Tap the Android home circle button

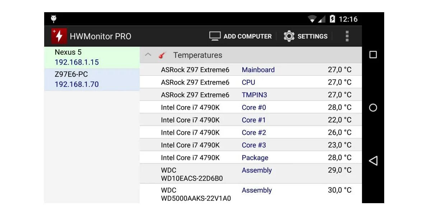click(x=373, y=107)
